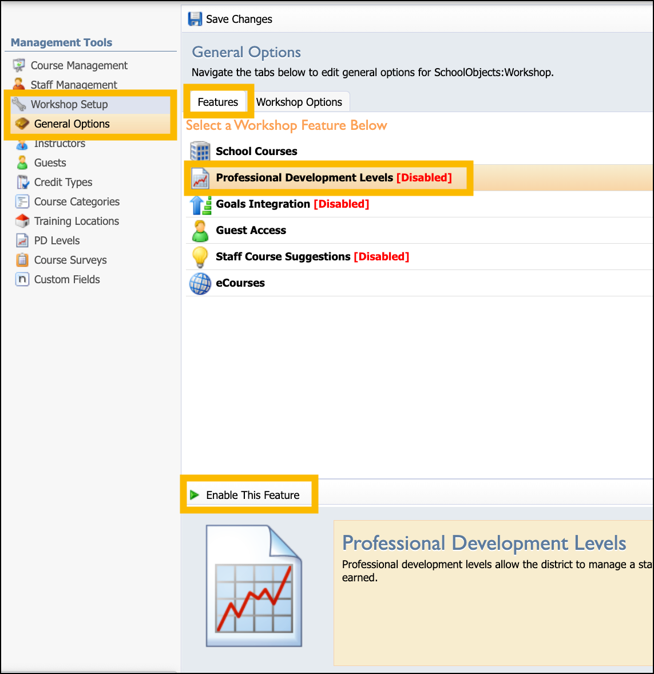The width and height of the screenshot is (654, 674).
Task: Select the School Courses feature
Action: tap(419, 151)
